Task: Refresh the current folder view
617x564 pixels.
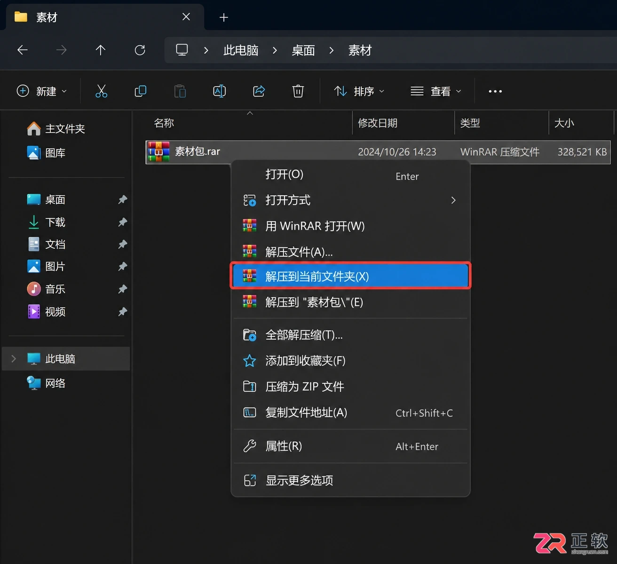Action: [x=140, y=50]
